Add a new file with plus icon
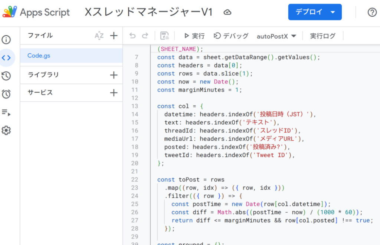The image size is (380, 245). [x=114, y=36]
